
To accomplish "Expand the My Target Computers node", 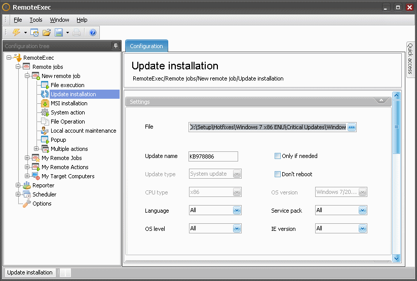I will coord(27,176).
